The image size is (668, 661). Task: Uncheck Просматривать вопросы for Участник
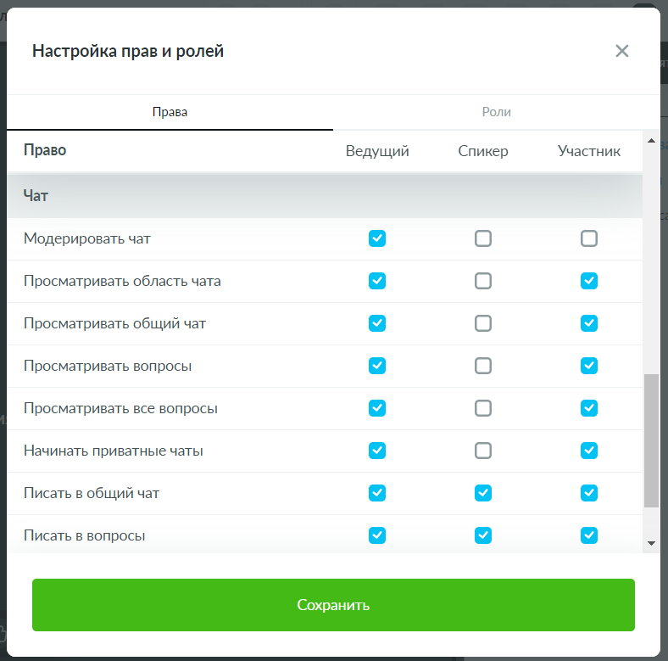[x=589, y=366]
